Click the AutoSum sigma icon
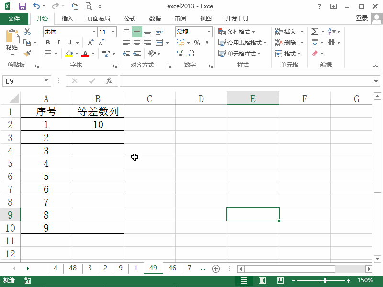This screenshot has height=287, width=383. 314,30
